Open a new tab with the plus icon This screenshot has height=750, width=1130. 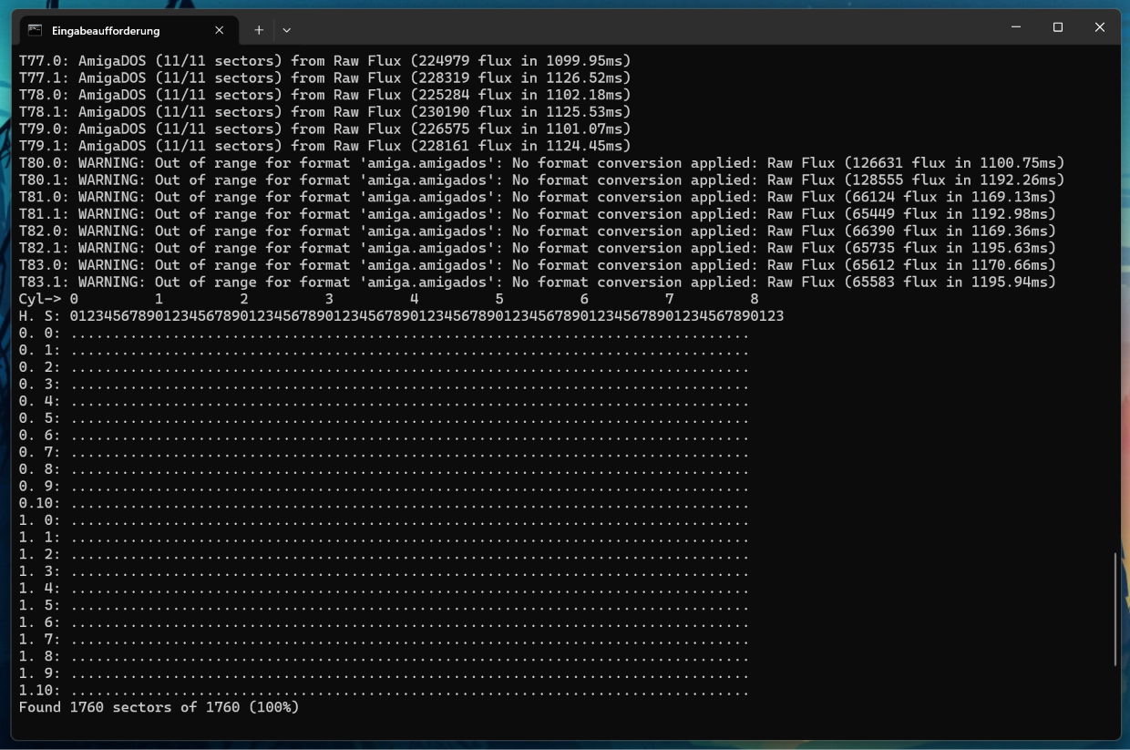point(259,30)
